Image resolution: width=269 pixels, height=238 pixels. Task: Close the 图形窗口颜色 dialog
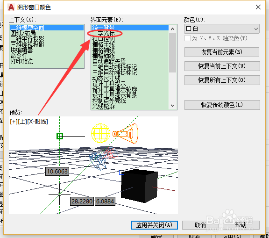(258, 7)
